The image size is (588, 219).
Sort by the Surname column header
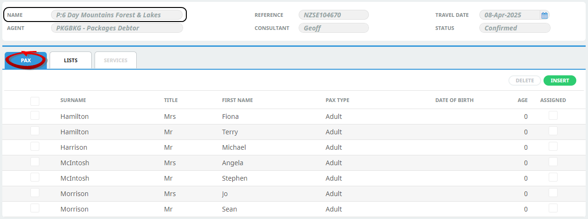point(73,100)
